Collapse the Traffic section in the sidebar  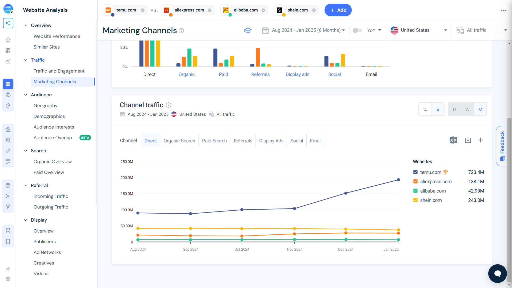pyautogui.click(x=26, y=60)
